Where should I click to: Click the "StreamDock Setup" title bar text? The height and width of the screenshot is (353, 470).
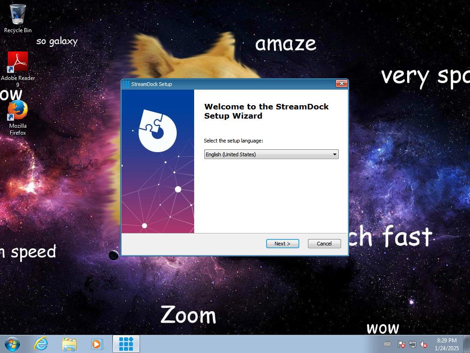pos(151,84)
